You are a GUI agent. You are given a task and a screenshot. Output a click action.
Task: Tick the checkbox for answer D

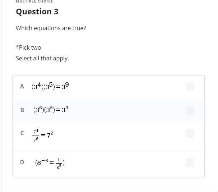[x=190, y=163]
